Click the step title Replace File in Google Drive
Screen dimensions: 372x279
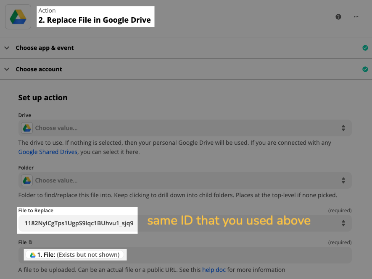click(95, 20)
